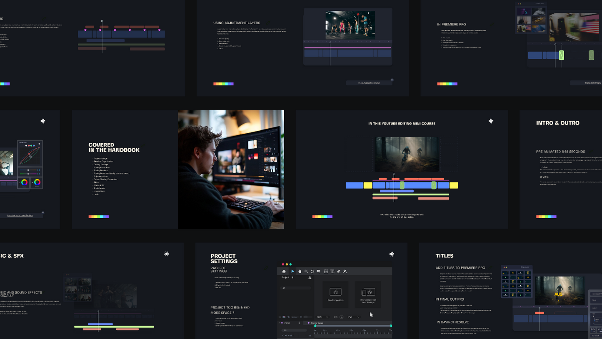The width and height of the screenshot is (602, 339).
Task: Click the snapshot camera icon under the viewer
Action: pyautogui.click(x=336, y=317)
